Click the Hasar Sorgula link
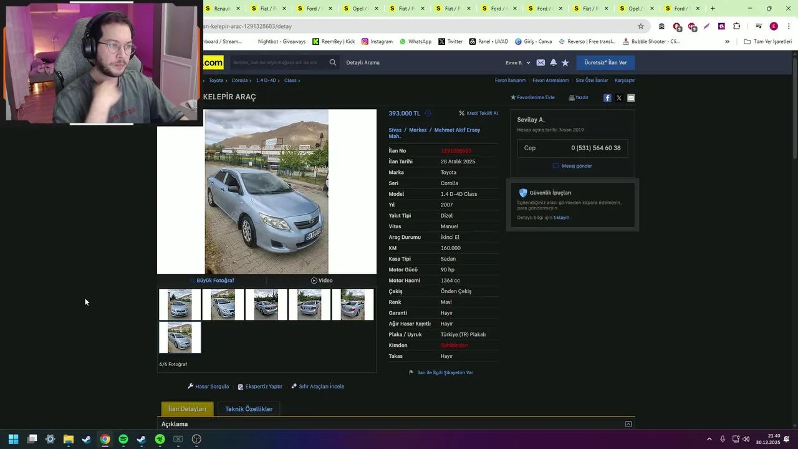The height and width of the screenshot is (449, 798). coord(208,387)
